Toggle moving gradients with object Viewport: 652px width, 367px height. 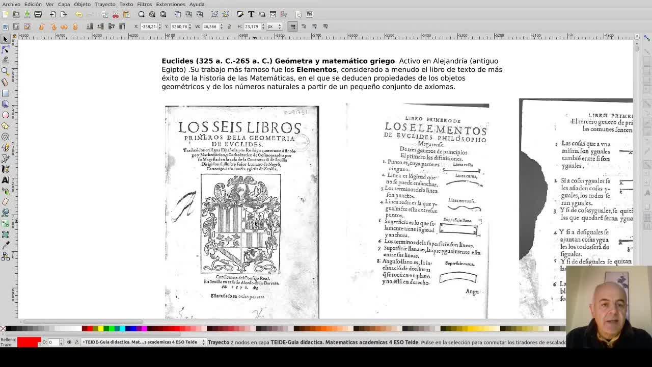[x=314, y=27]
